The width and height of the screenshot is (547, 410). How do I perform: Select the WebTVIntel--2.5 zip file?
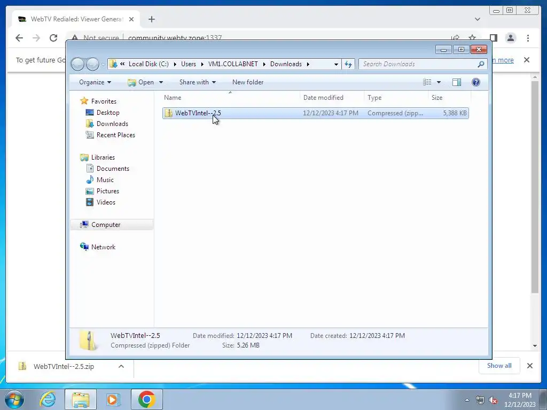click(x=315, y=113)
